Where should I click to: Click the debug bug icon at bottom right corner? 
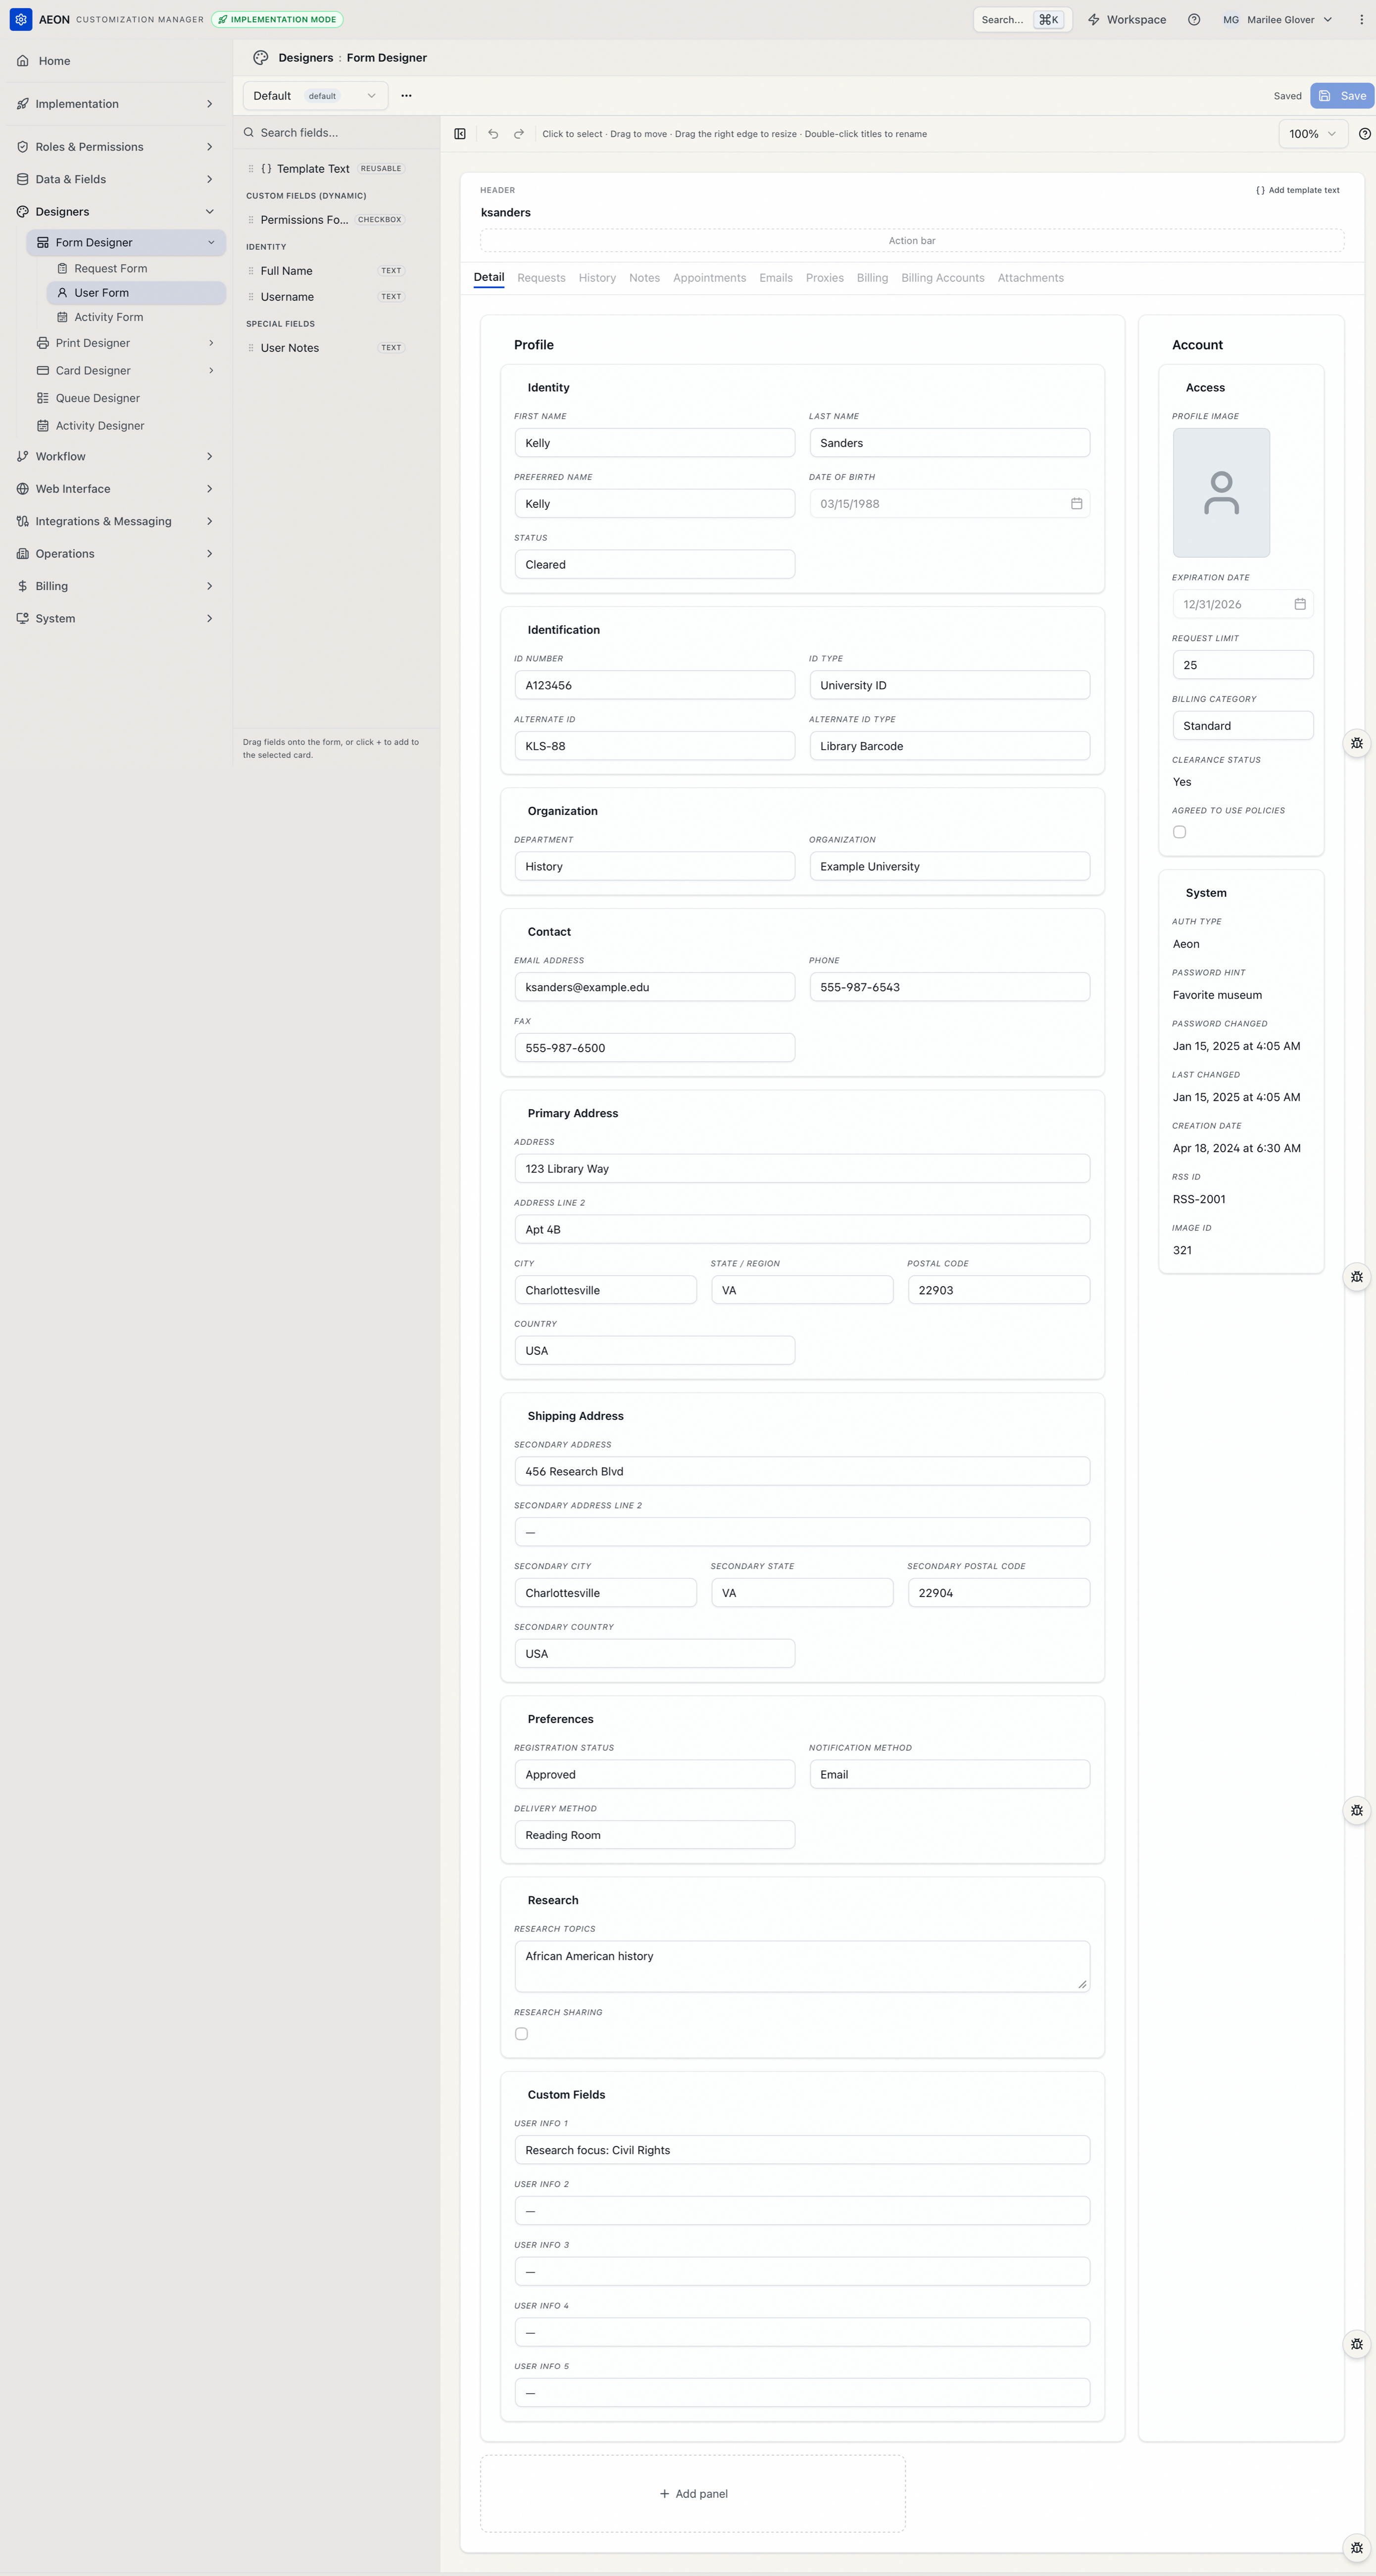pos(1356,2548)
